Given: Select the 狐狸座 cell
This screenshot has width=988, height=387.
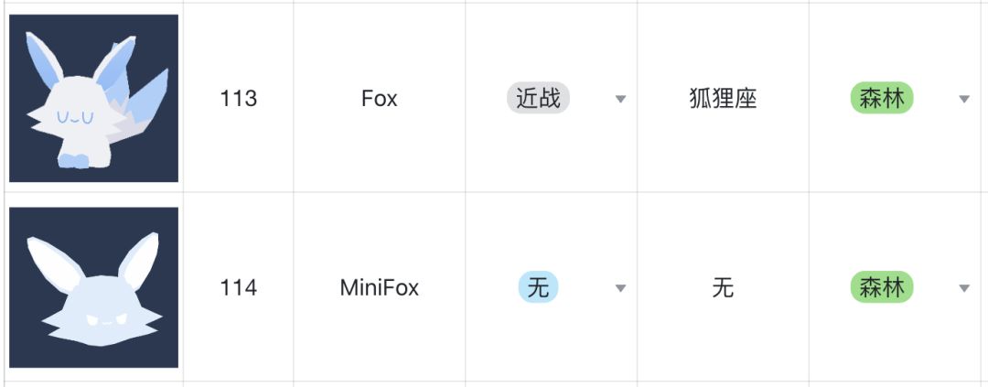Looking at the screenshot, I should [723, 99].
